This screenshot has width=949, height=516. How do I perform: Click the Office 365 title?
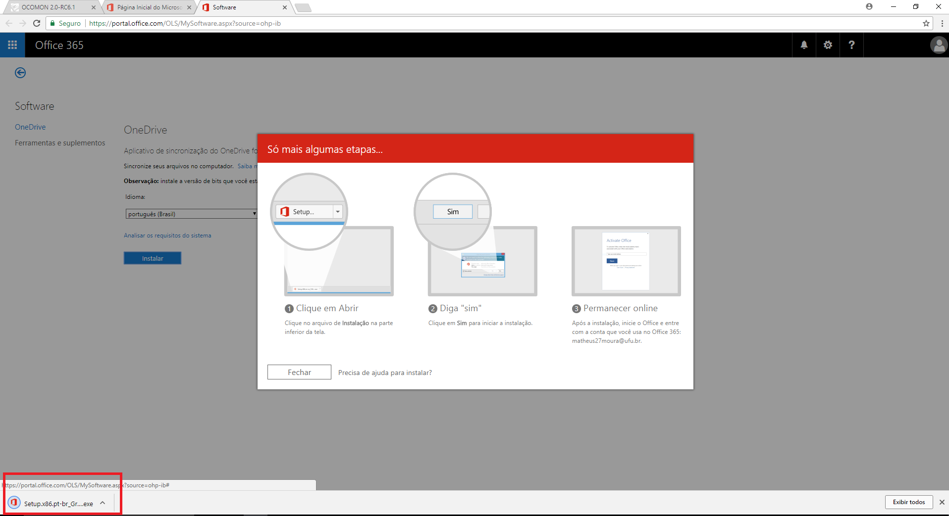click(59, 45)
